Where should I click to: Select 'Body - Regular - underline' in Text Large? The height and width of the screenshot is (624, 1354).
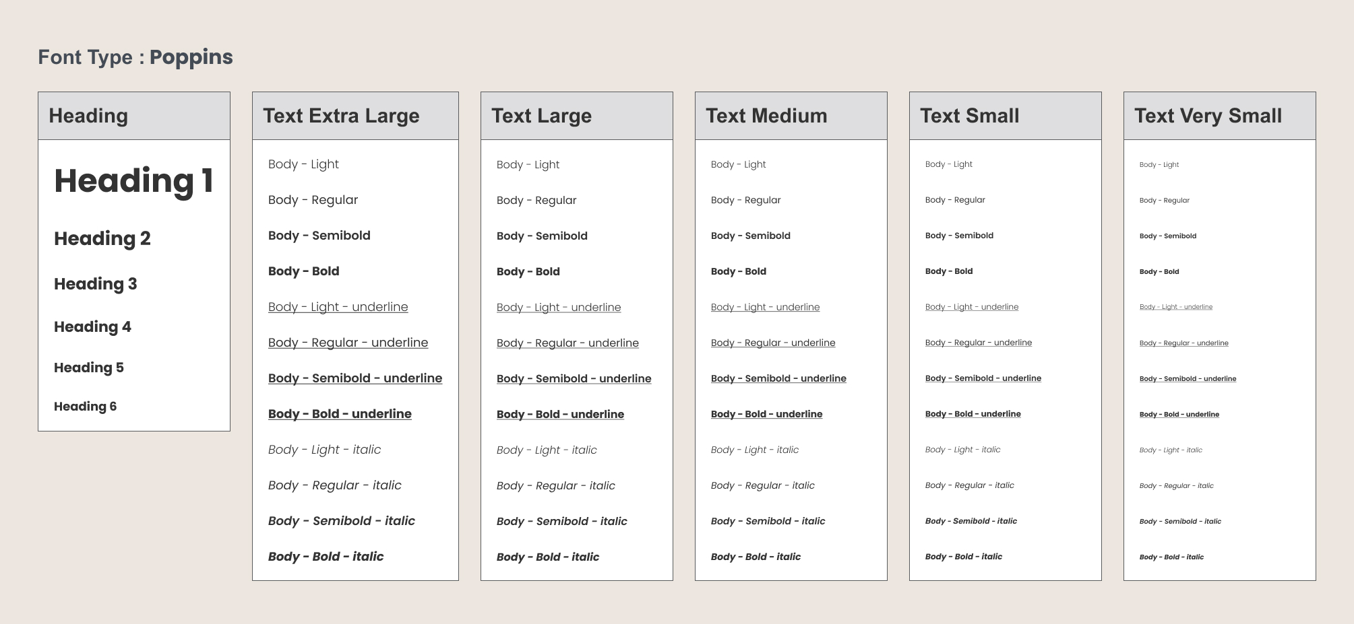[x=567, y=343]
